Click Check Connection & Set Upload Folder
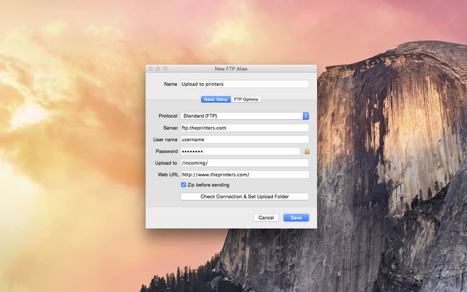467x292 pixels. click(x=245, y=197)
